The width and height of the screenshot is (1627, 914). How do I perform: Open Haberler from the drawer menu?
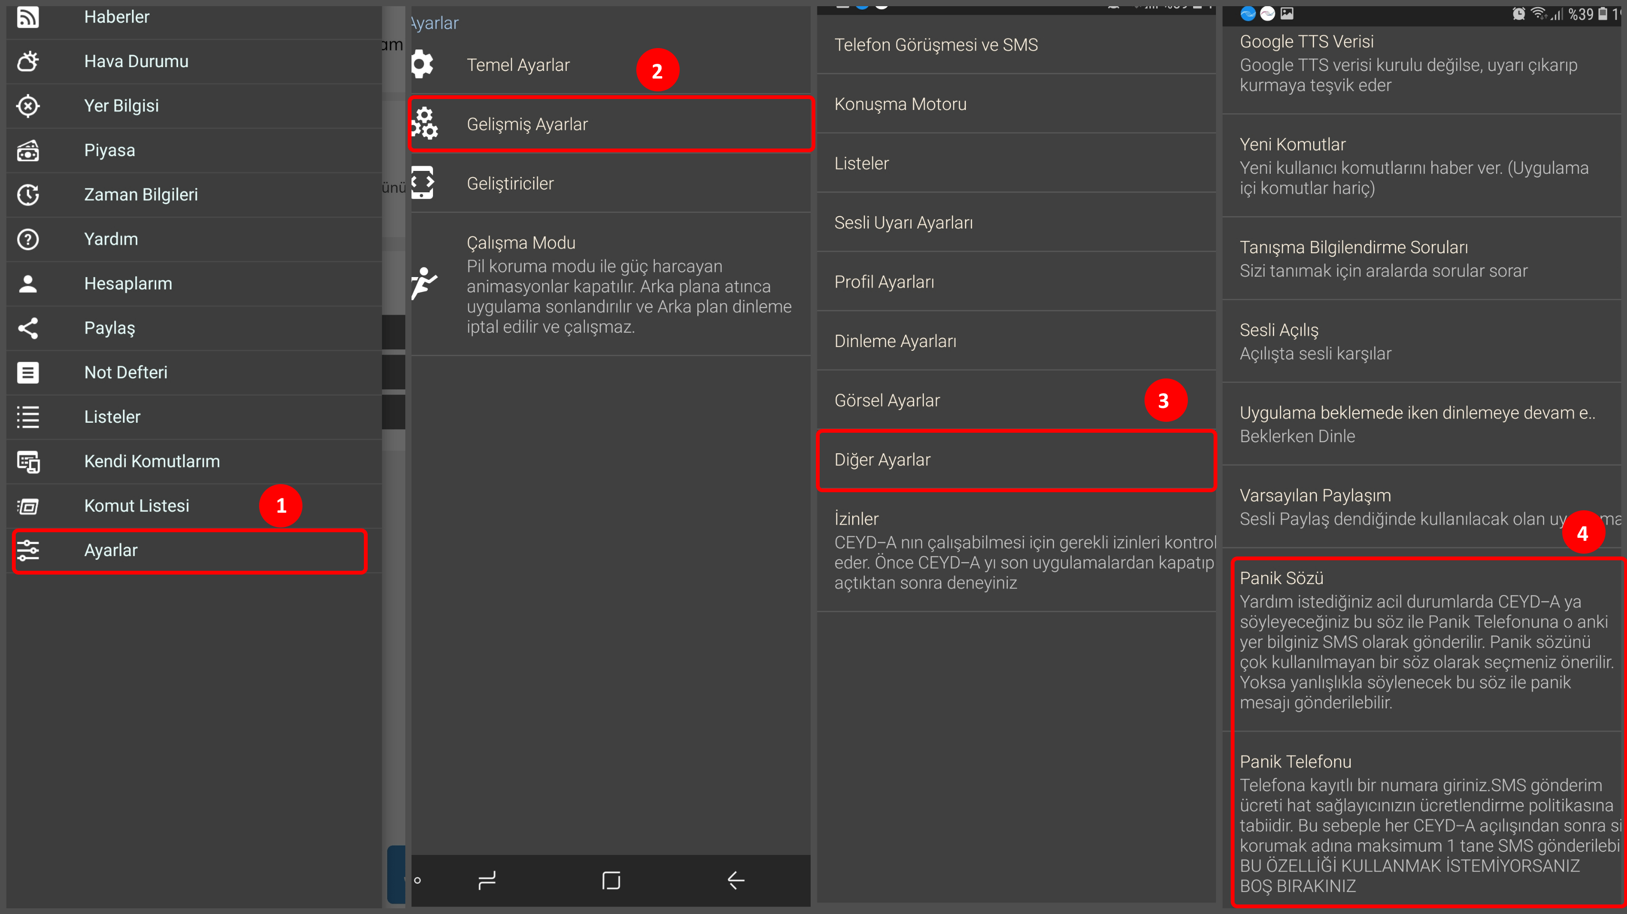[x=194, y=17]
